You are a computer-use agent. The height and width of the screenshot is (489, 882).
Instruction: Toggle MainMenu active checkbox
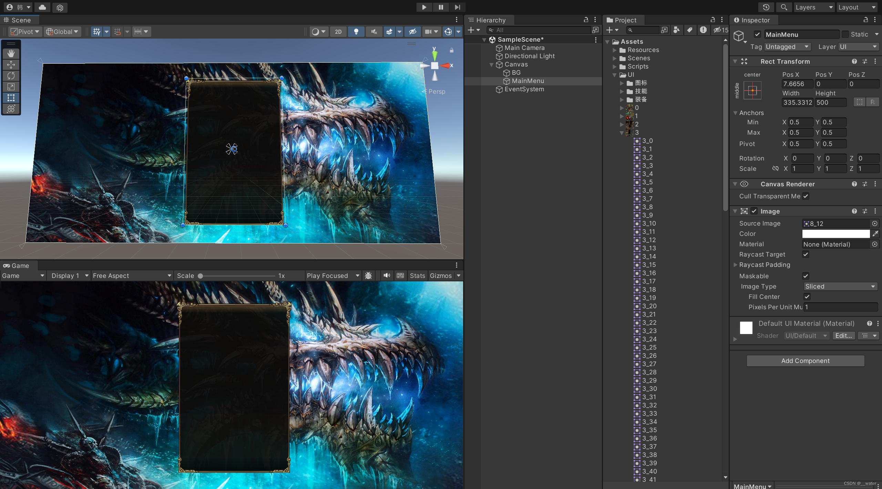(x=757, y=34)
